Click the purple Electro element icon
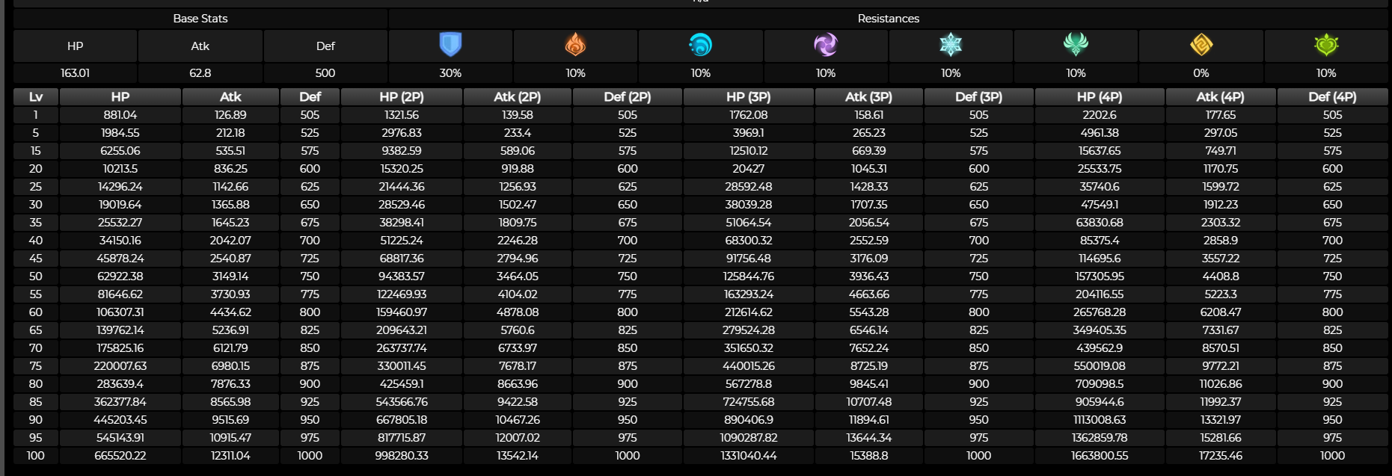1392x476 pixels. coord(826,45)
